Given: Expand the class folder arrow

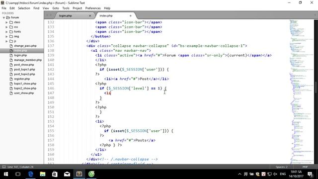Looking at the screenshot, I should [x=6, y=22].
